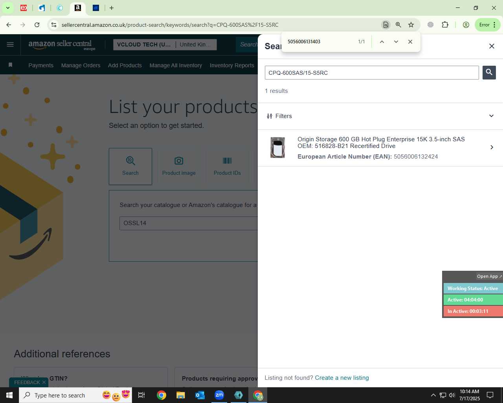Click the Error menu button in Chrome

[x=487, y=25]
